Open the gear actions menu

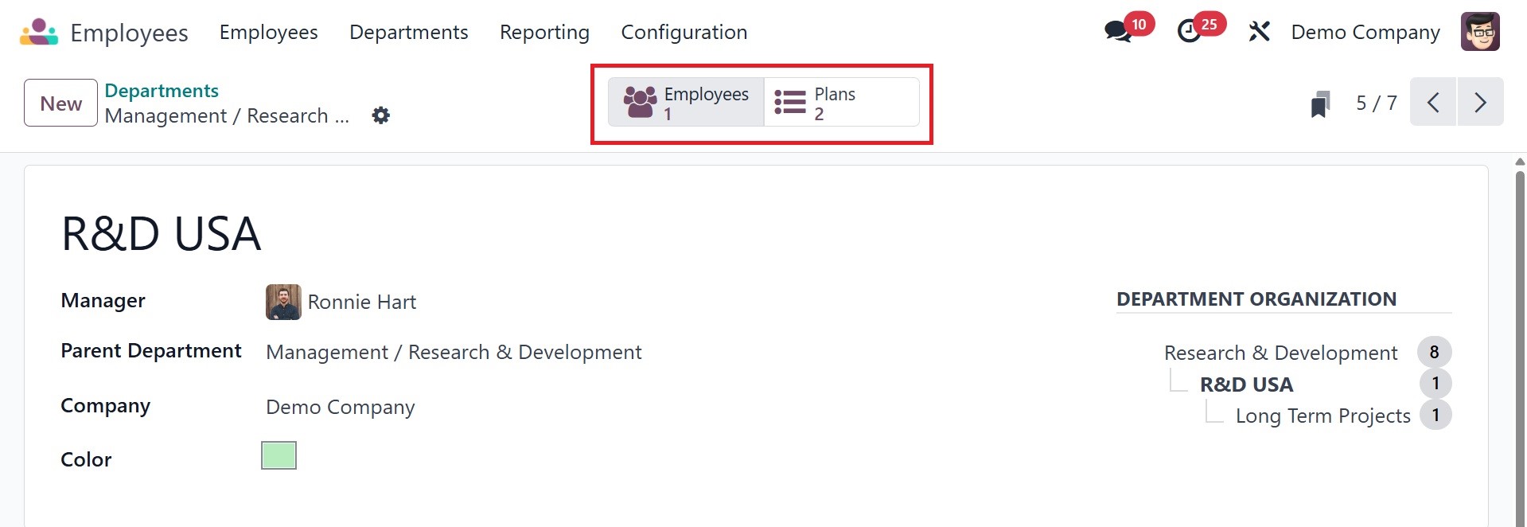pyautogui.click(x=381, y=115)
